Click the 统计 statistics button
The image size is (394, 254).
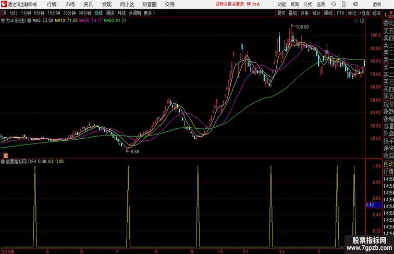tap(316, 13)
